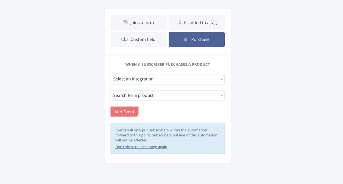Click the text field icon beside Custom field
The height and width of the screenshot is (184, 343).
(124, 39)
